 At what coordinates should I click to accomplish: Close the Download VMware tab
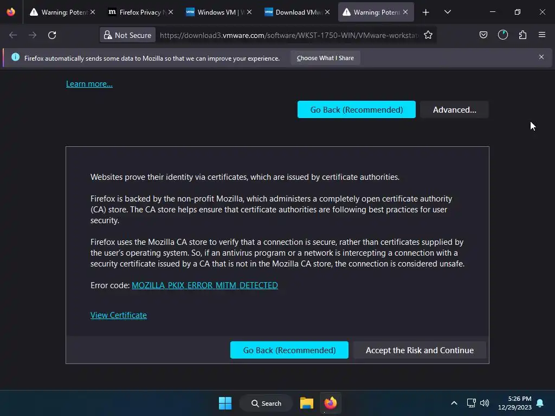tap(327, 12)
